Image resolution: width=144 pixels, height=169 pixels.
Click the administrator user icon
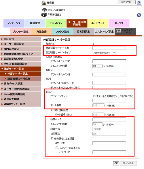[44, 3]
